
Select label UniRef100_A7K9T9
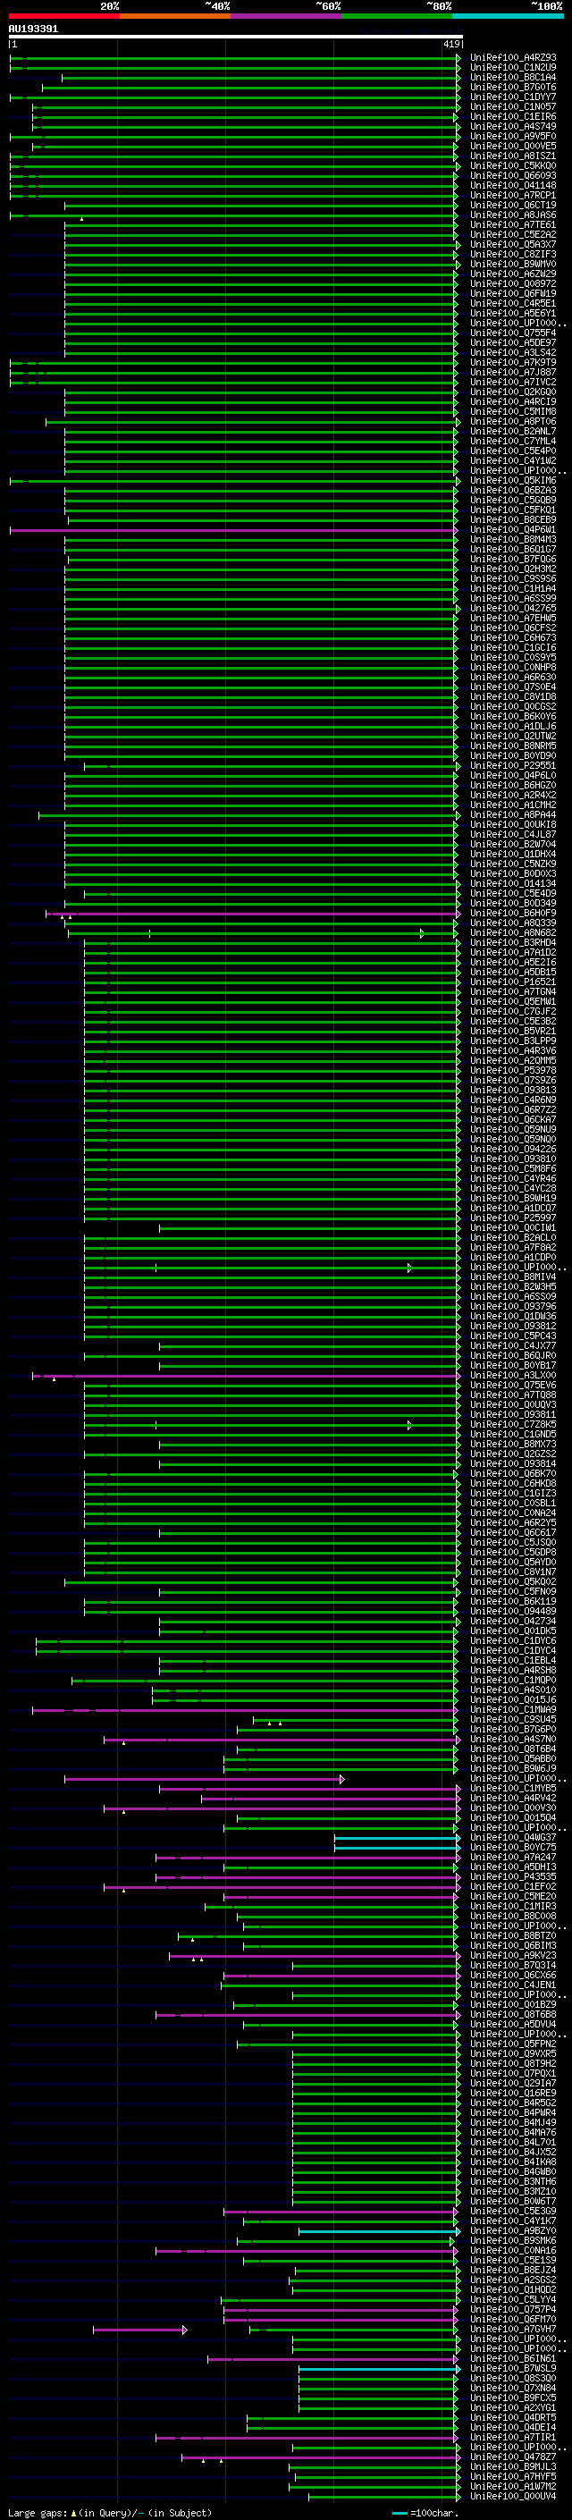[x=513, y=362]
